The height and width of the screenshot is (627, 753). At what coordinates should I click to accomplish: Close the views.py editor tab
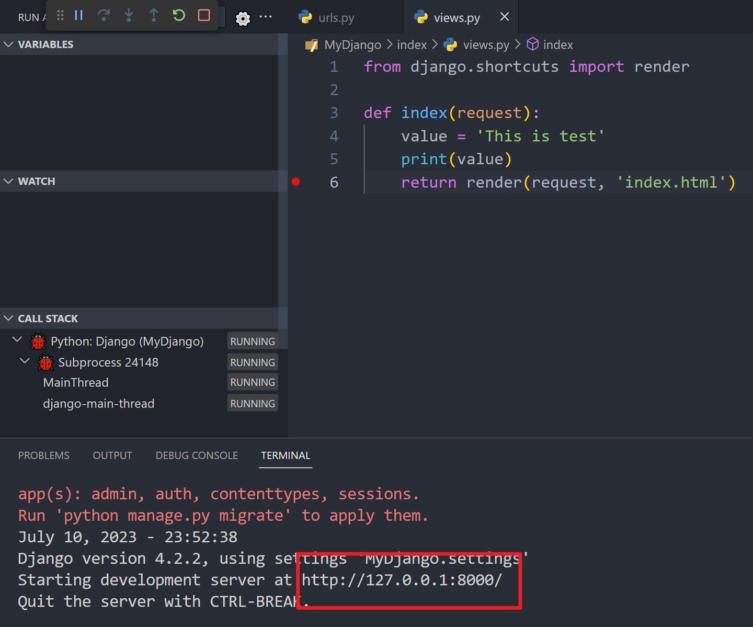[504, 17]
